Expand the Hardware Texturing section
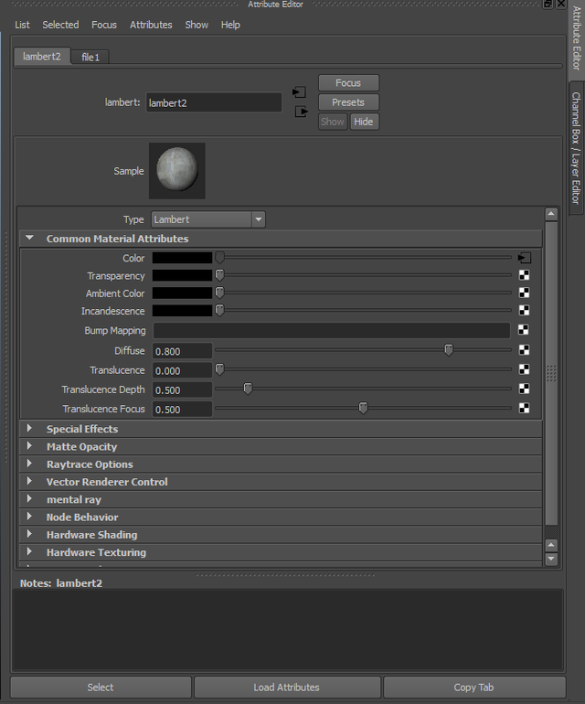Image resolution: width=585 pixels, height=704 pixels. (29, 551)
